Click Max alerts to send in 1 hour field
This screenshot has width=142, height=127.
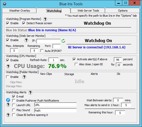click(126, 105)
